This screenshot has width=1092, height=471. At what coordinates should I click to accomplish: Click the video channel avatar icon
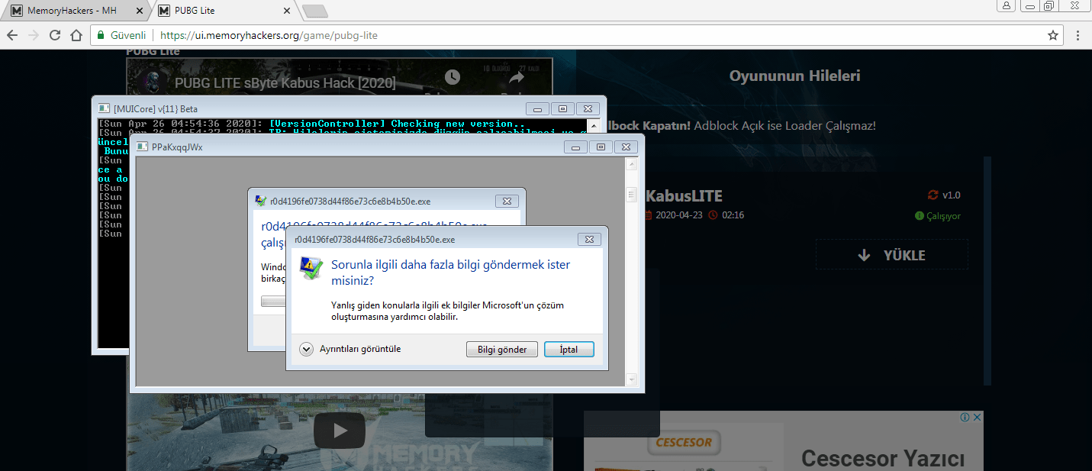point(155,82)
